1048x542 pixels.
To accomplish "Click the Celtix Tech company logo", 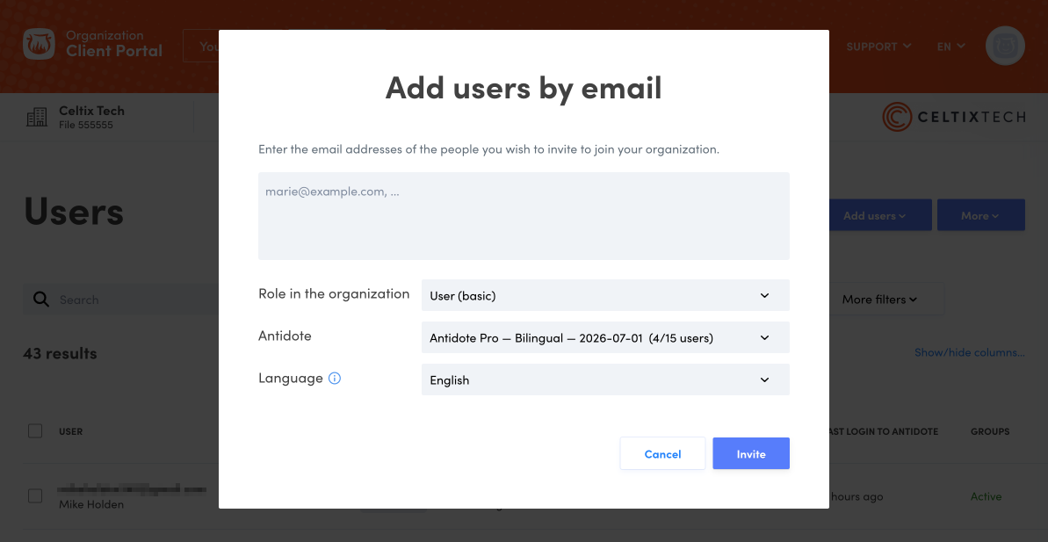I will (954, 117).
